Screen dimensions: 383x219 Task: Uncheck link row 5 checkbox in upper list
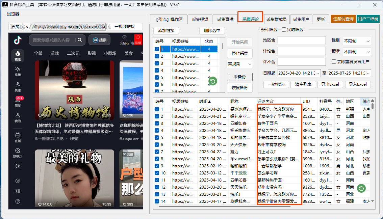(x=157, y=77)
